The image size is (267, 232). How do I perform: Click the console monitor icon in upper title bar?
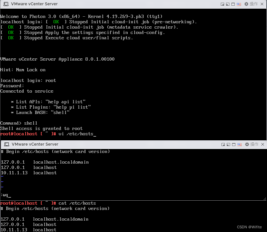coord(6,4)
